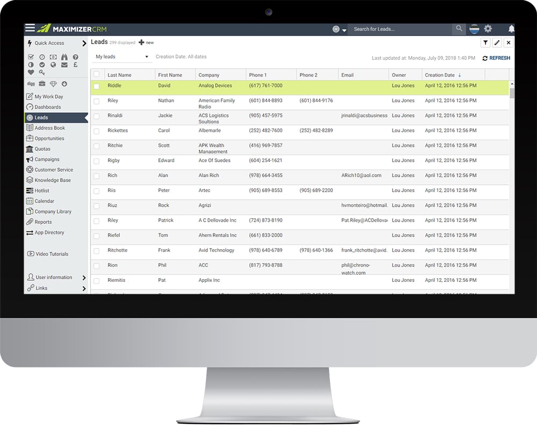537x436 pixels.
Task: Click the diamond shortcut icon
Action: click(53, 84)
